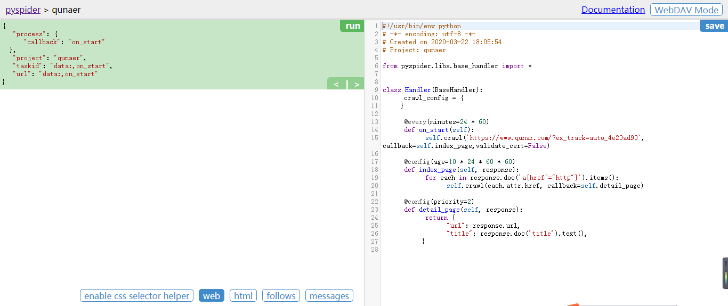728x306 pixels.
Task: Enable css selector helper
Action: 137,296
